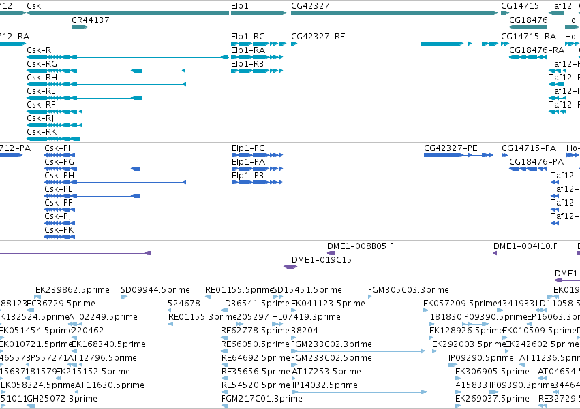Open the CG42327-PE protein label
580x409 pixels.
tap(451, 148)
